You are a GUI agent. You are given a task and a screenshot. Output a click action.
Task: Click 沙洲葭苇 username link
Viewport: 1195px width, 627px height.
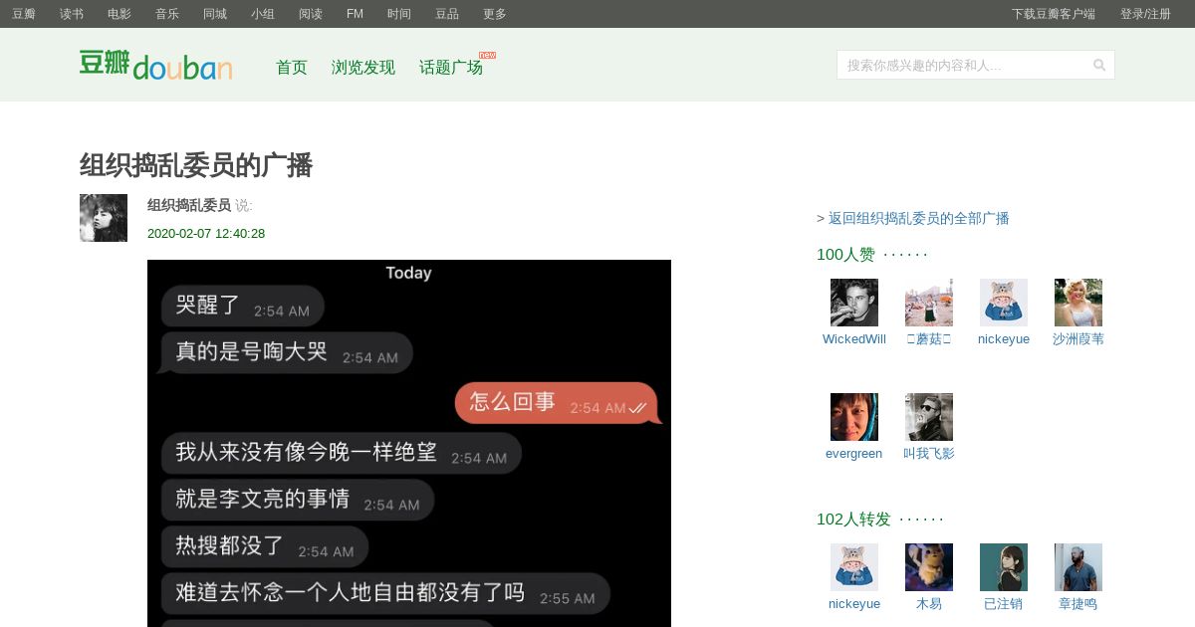[1078, 338]
